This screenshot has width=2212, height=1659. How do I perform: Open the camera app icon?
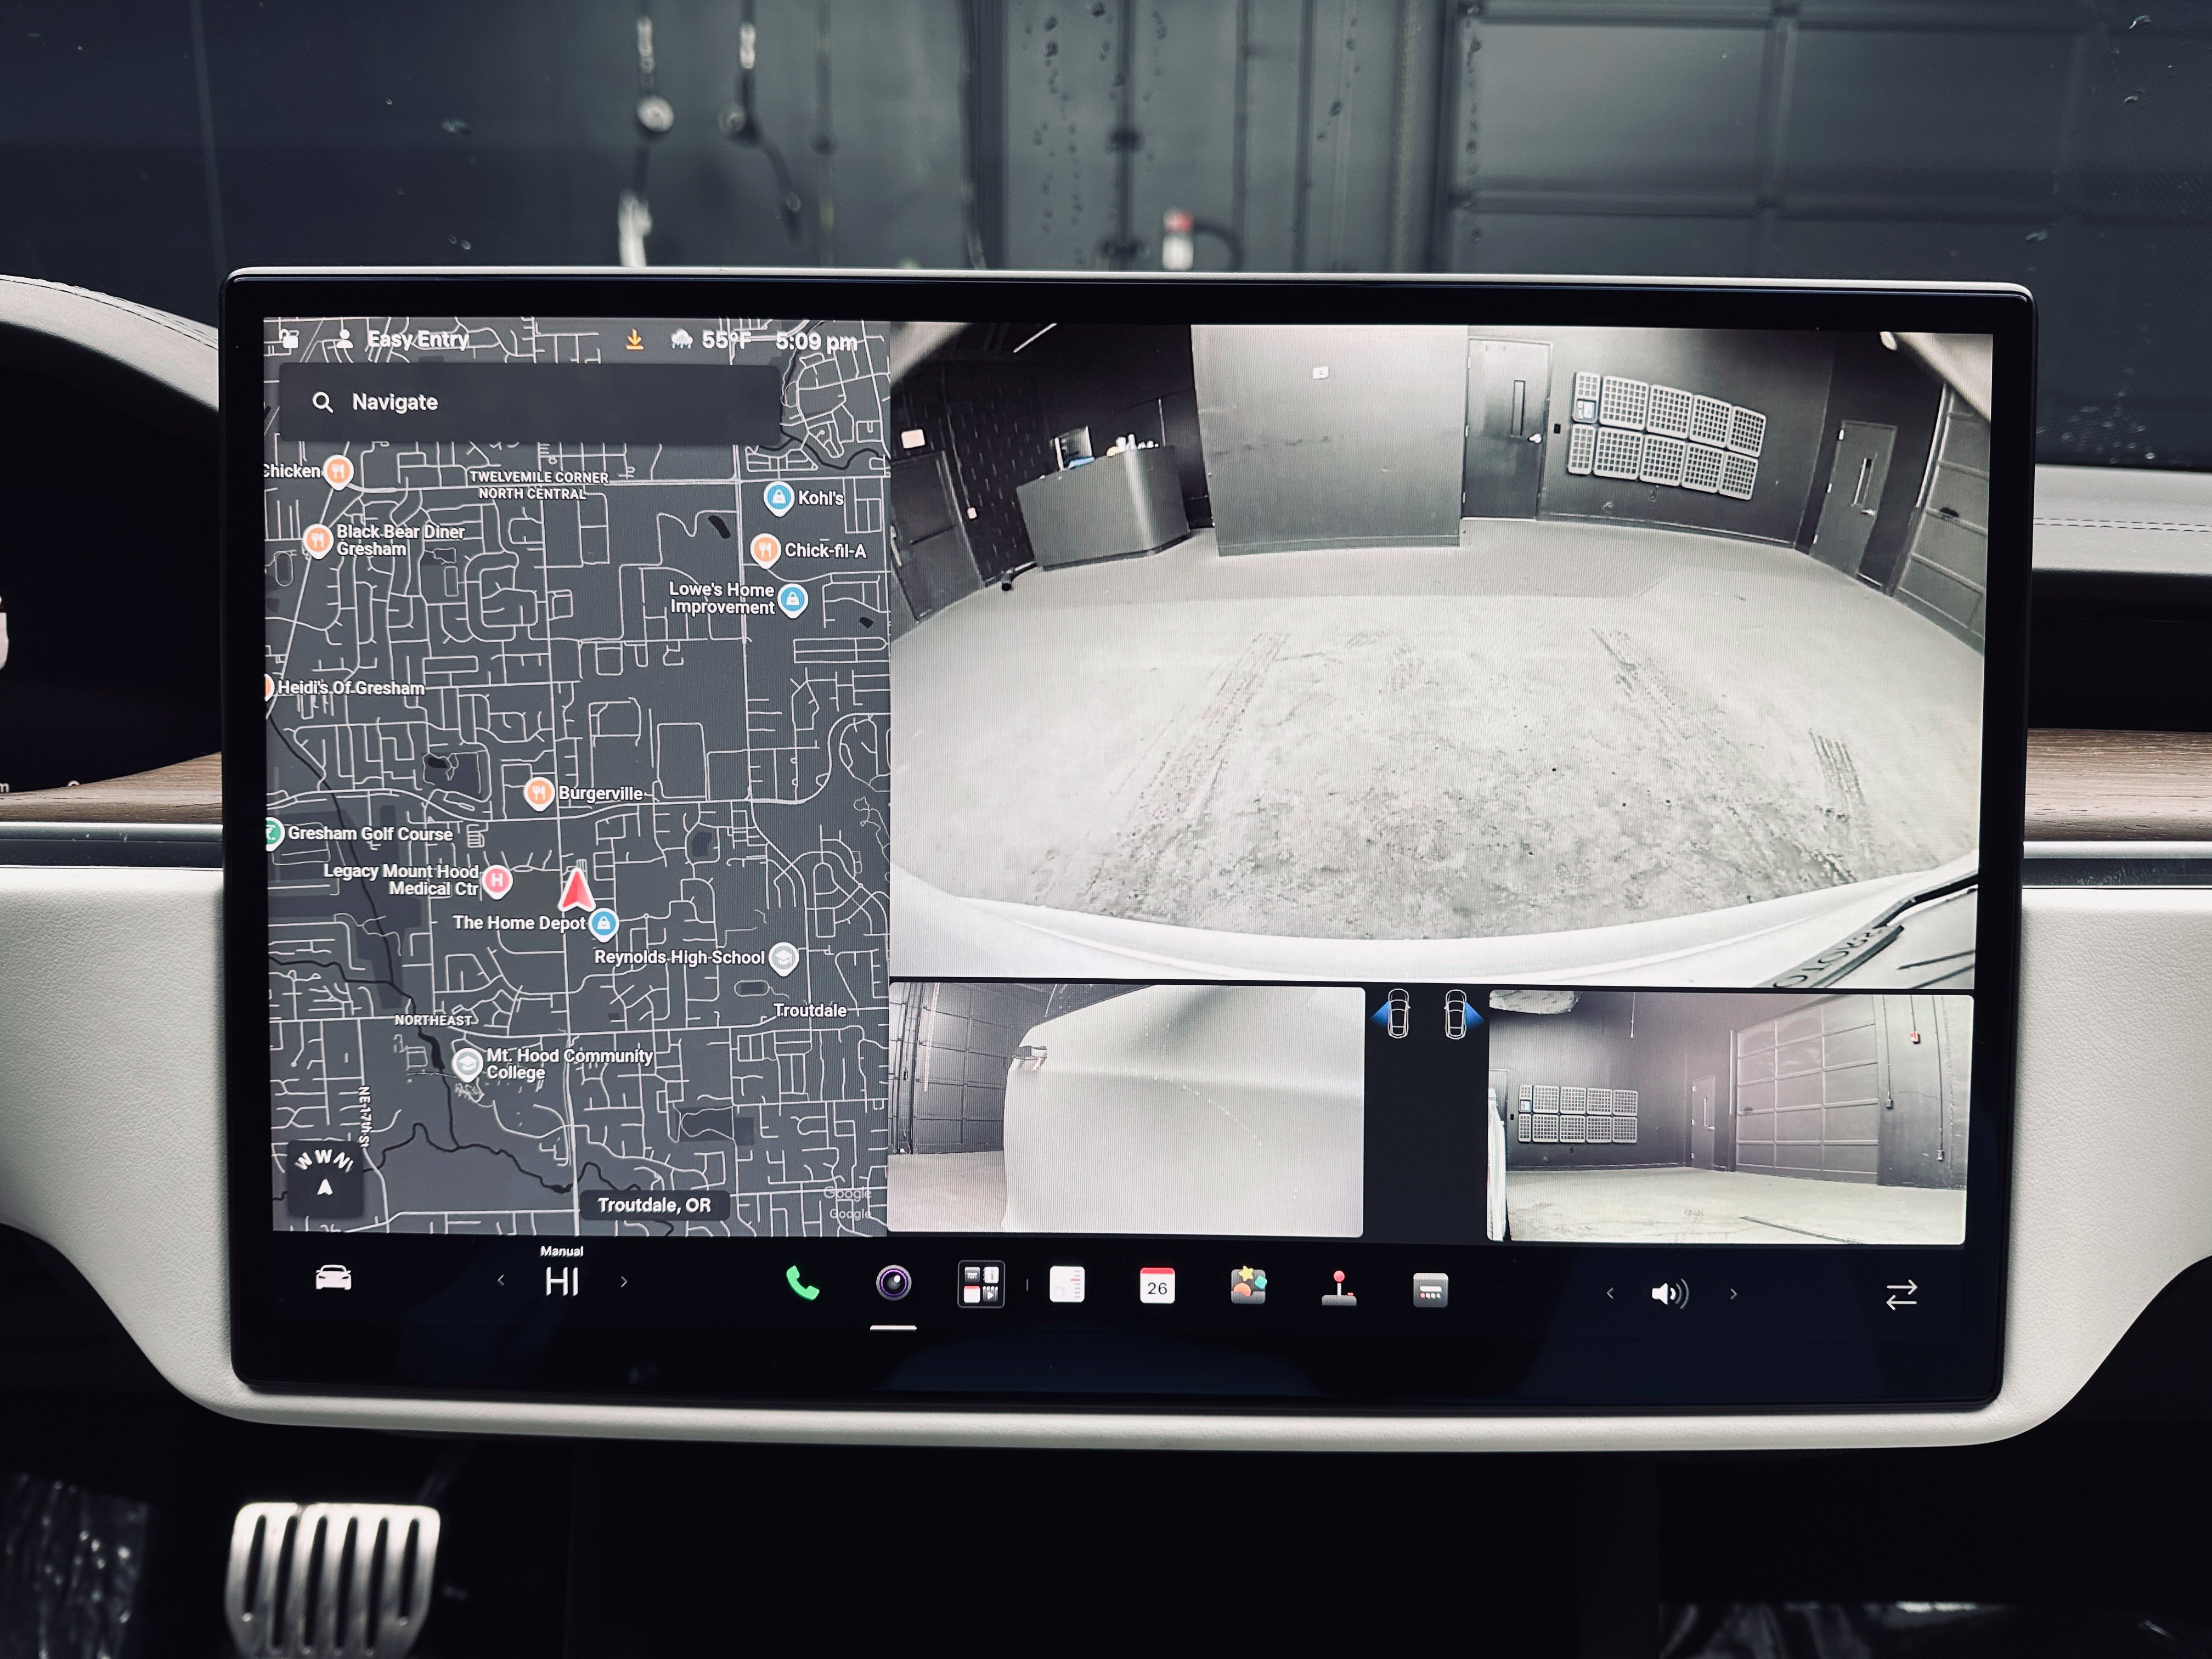[893, 1283]
